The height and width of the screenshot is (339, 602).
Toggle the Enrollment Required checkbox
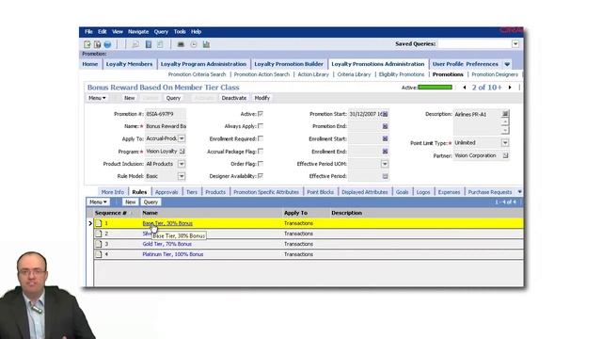point(261,138)
